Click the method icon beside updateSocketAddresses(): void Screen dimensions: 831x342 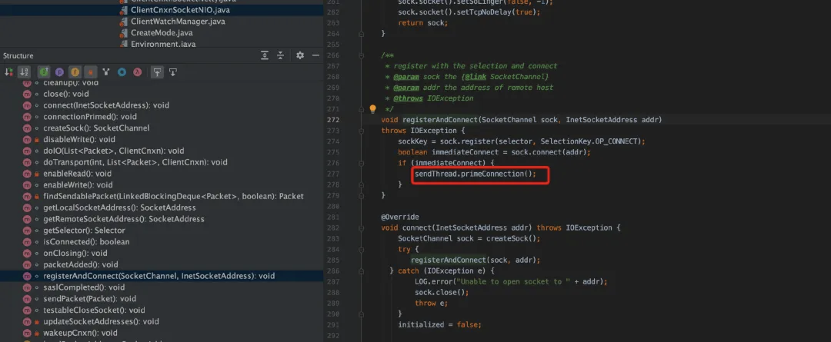pos(27,321)
